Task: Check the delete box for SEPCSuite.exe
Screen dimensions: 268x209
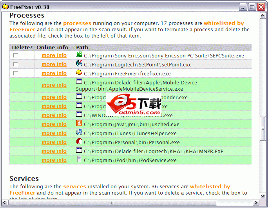Action: (16, 55)
